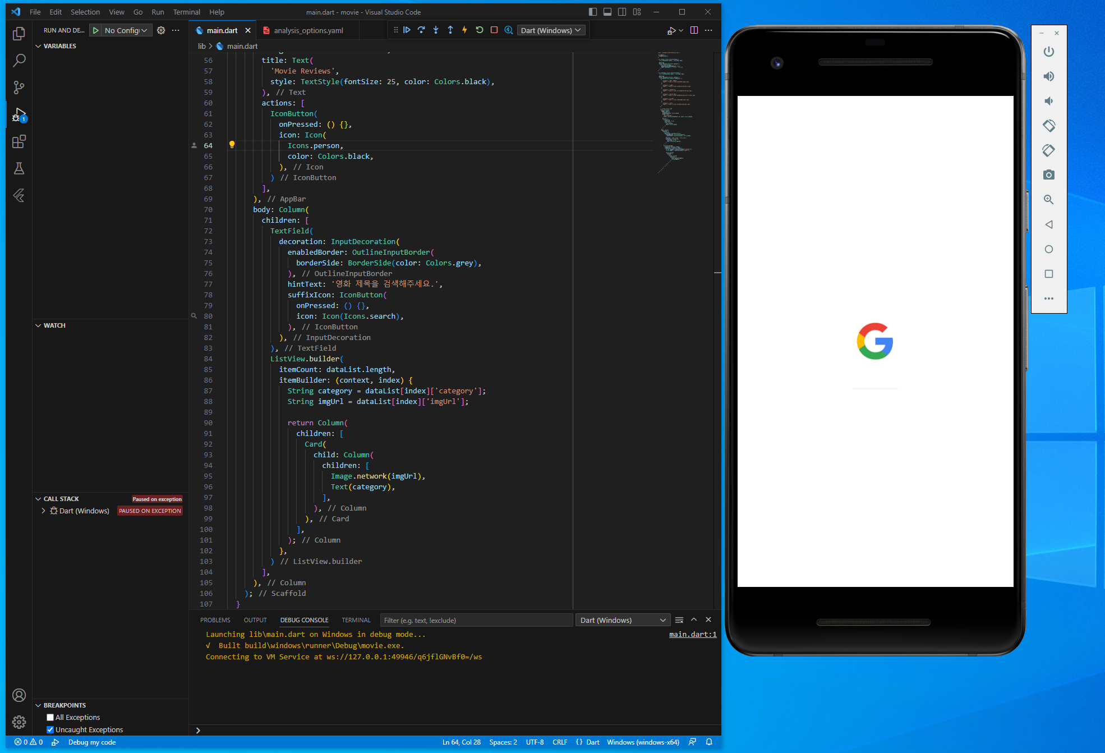1105x753 pixels.
Task: Click the emulator Back triangle button
Action: click(1049, 224)
